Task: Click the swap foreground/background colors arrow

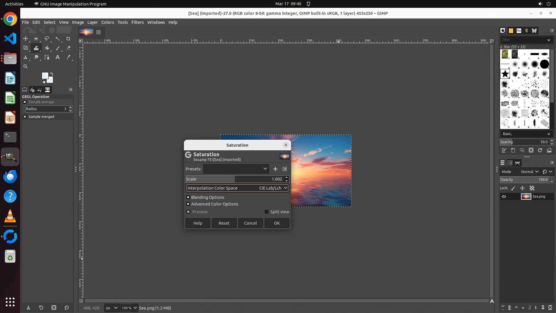Action: point(52,74)
